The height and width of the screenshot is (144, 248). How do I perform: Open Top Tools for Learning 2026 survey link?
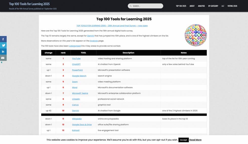pos(112,26)
